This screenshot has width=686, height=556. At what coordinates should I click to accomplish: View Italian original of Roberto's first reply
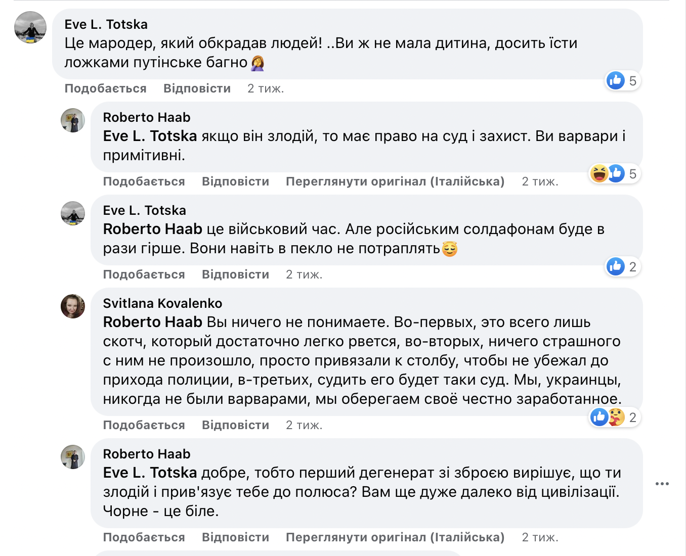point(395,181)
